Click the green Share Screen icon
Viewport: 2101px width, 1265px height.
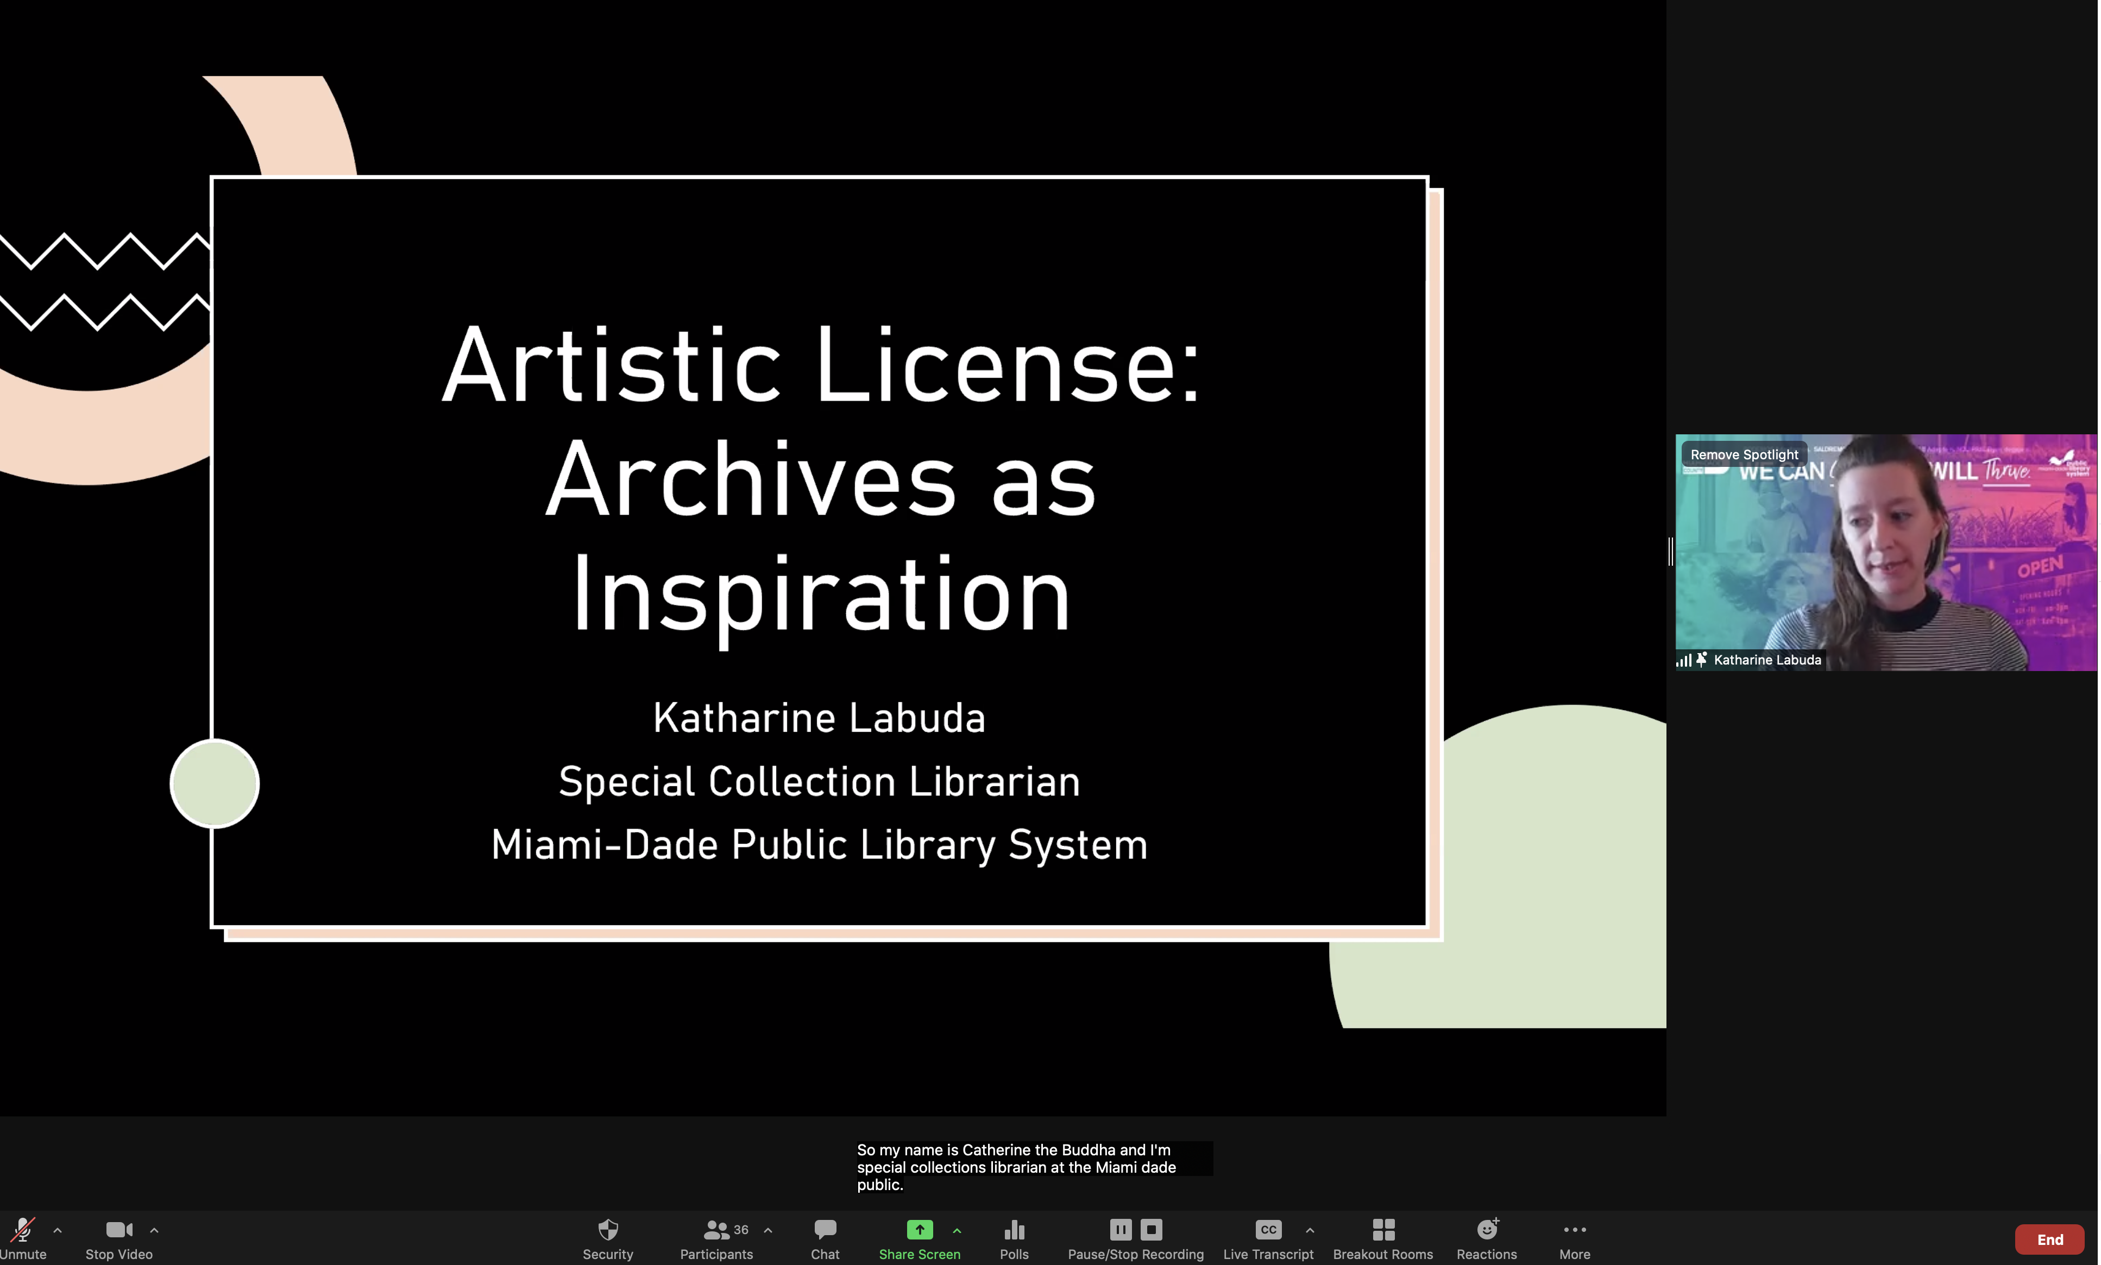919,1229
